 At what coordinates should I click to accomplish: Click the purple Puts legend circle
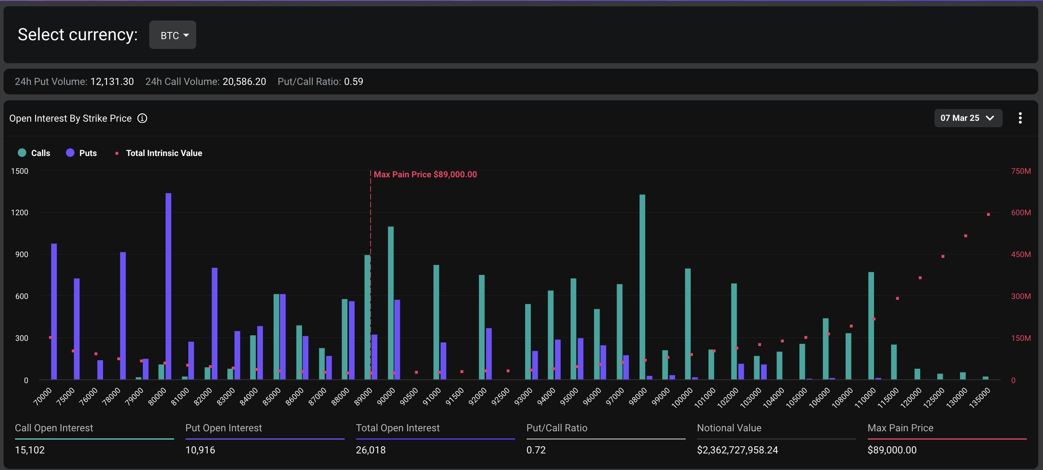tap(70, 153)
